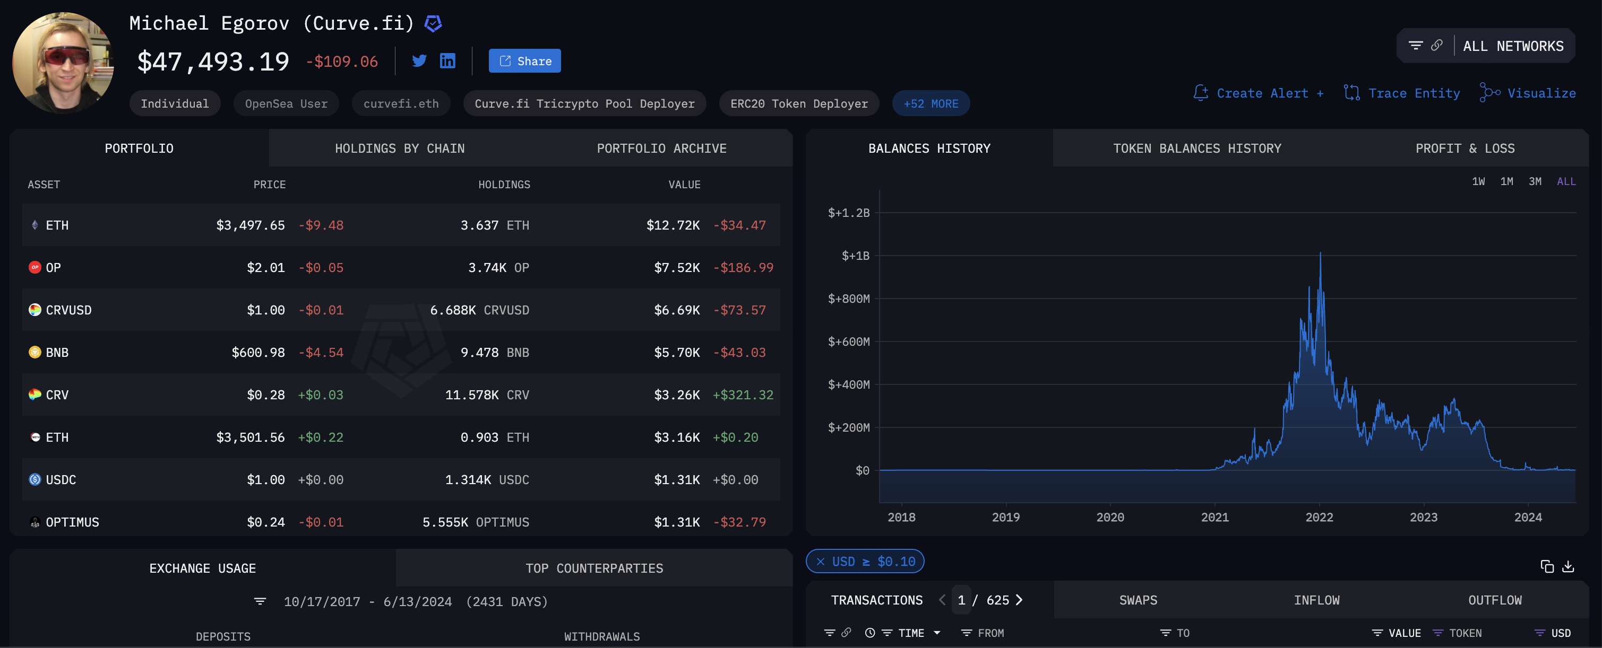Click the date range filter icon in Exchange Usage

click(260, 601)
